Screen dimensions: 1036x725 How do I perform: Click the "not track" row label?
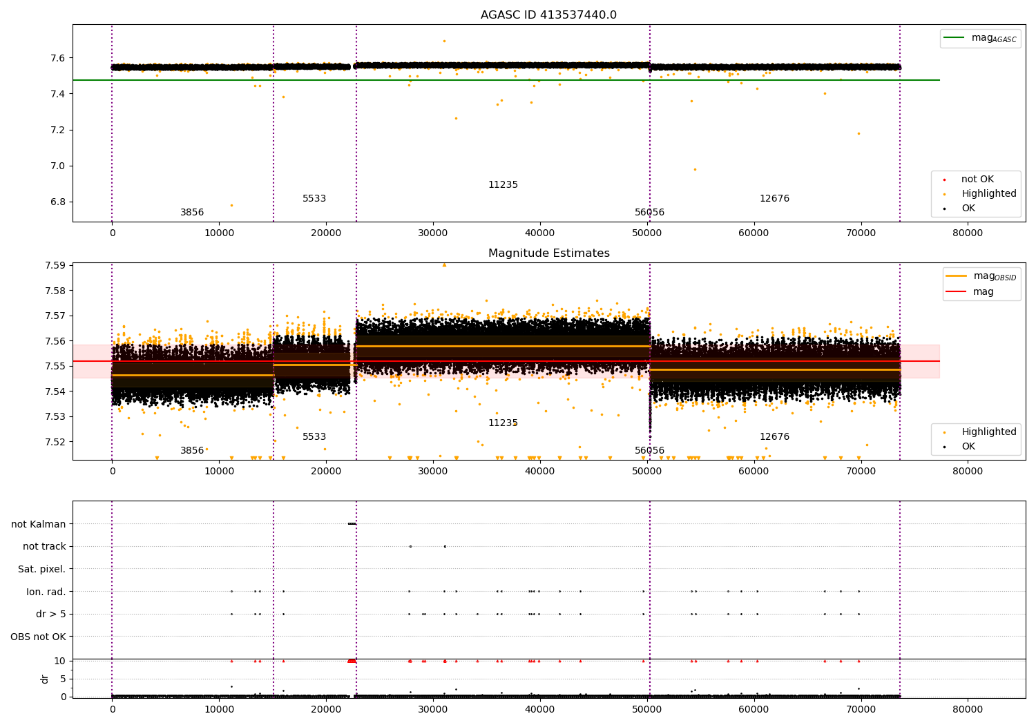[44, 547]
